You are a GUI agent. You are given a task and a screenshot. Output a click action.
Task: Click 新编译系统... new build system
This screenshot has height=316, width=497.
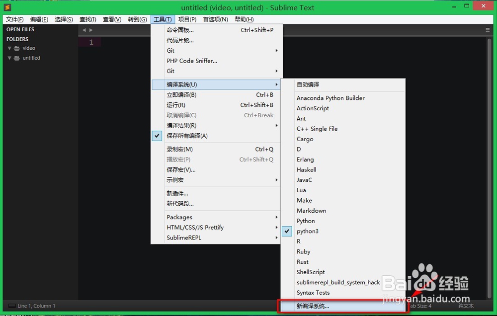tap(343, 306)
